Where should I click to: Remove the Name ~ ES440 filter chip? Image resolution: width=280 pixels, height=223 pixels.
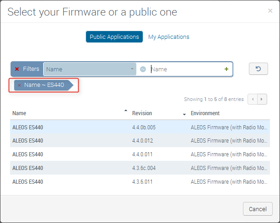(19, 85)
